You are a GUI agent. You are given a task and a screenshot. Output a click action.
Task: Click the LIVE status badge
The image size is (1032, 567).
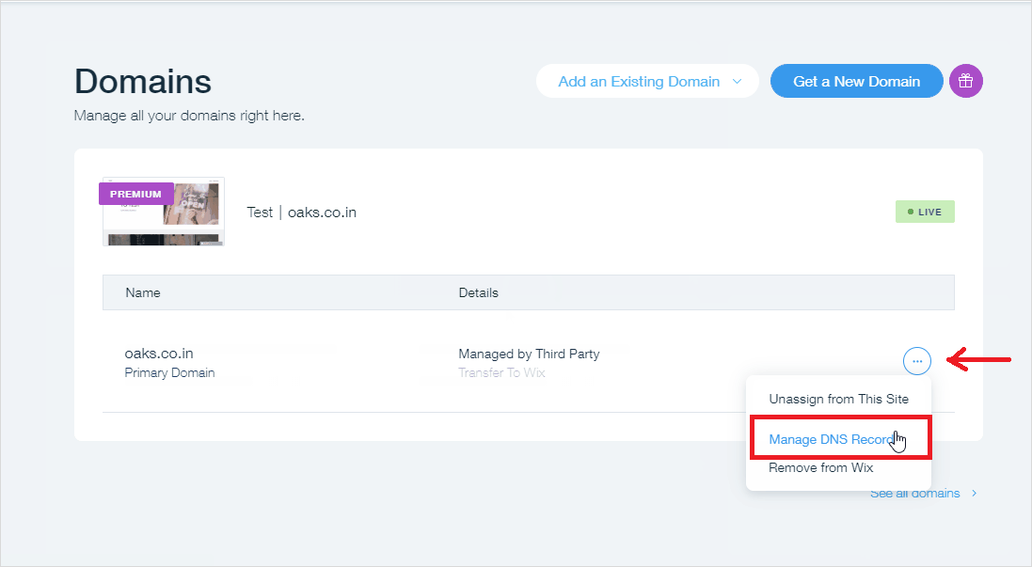click(925, 212)
